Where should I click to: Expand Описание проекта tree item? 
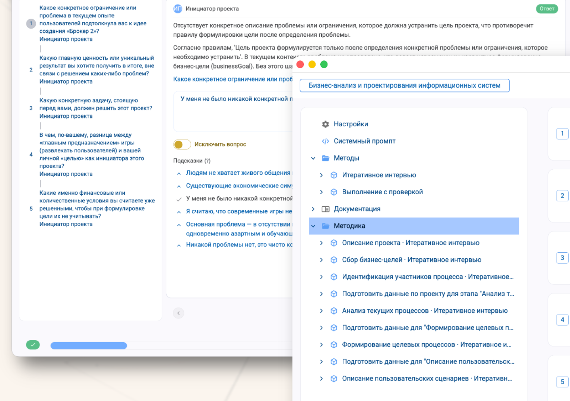click(321, 243)
